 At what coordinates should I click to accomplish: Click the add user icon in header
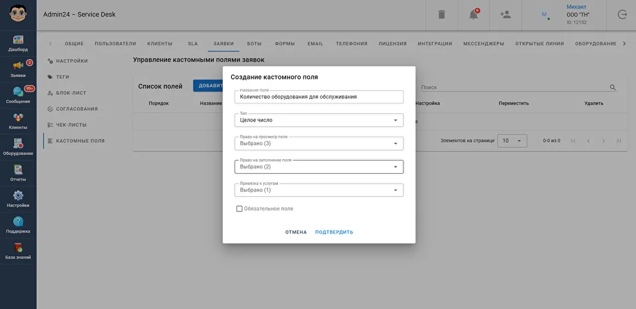(505, 15)
